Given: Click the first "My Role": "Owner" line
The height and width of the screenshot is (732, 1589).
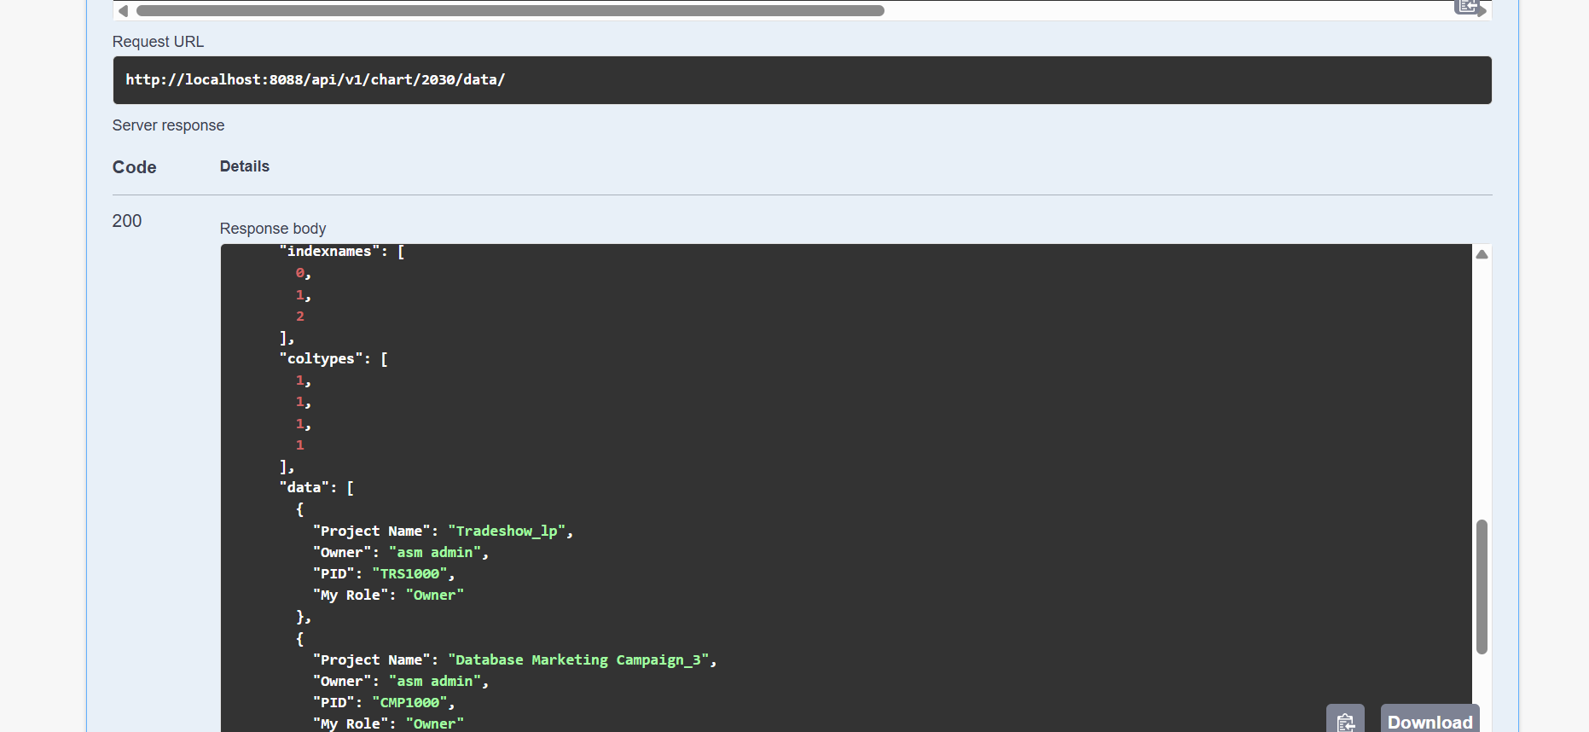Looking at the screenshot, I should click(388, 595).
